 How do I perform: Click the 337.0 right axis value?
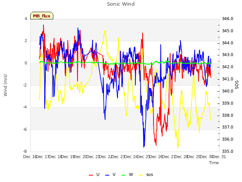click(228, 127)
